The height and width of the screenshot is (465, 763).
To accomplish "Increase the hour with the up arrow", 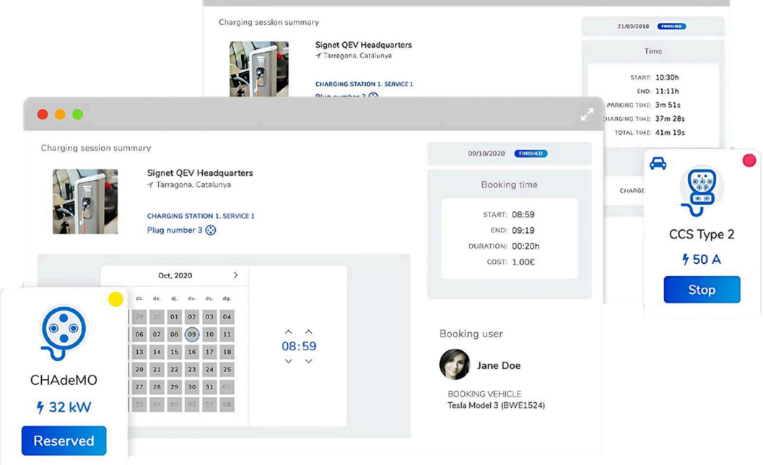I will (x=288, y=332).
